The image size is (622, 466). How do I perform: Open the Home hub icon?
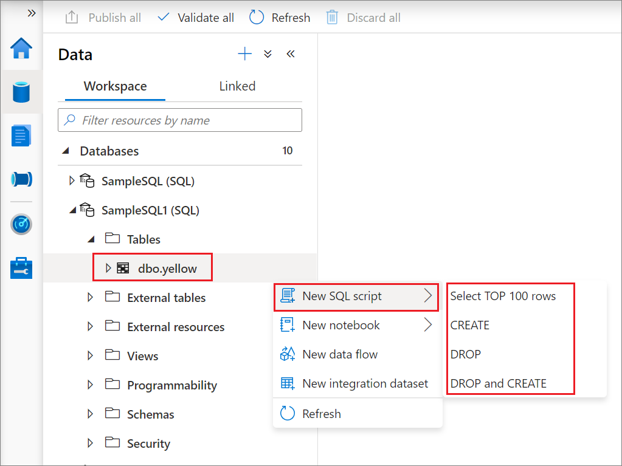point(22,49)
